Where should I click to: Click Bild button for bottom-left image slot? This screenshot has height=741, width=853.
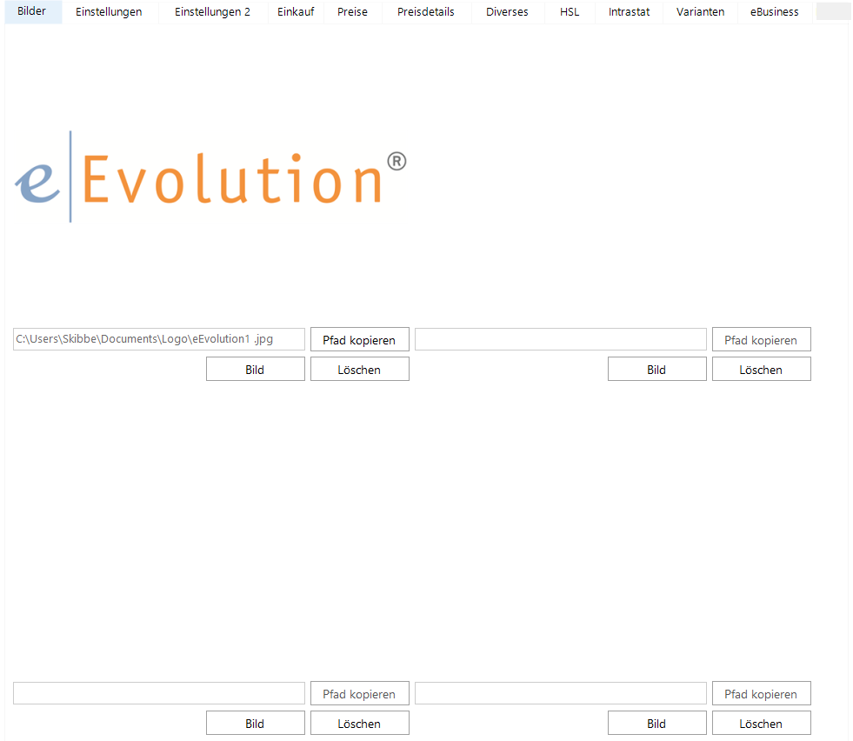[255, 723]
